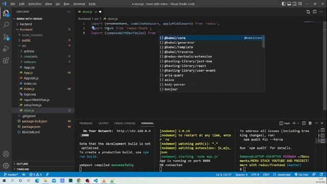
Task: Open the Search view in activity bar
Action: tap(6, 25)
